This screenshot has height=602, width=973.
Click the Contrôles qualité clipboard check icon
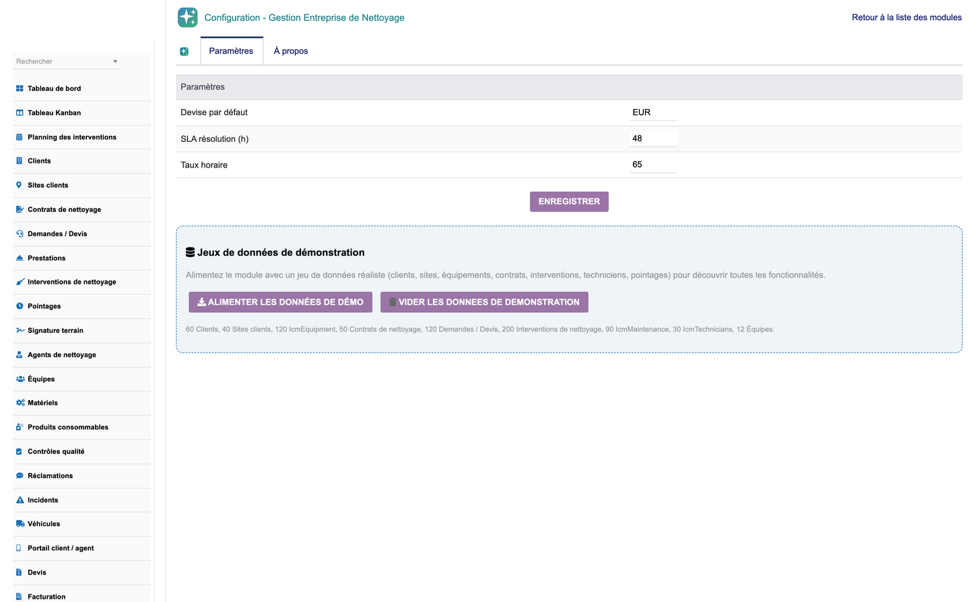point(19,451)
